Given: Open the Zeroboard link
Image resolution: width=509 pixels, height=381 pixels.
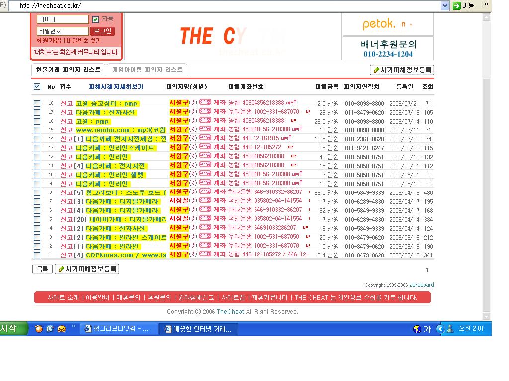Looking at the screenshot, I should (x=422, y=285).
